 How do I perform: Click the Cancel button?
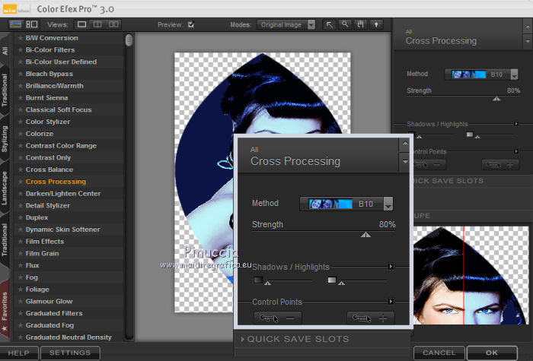coord(439,353)
